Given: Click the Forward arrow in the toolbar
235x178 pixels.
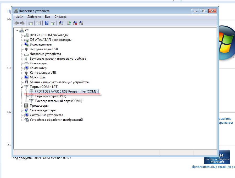Looking at the screenshot, I should tap(23, 23).
